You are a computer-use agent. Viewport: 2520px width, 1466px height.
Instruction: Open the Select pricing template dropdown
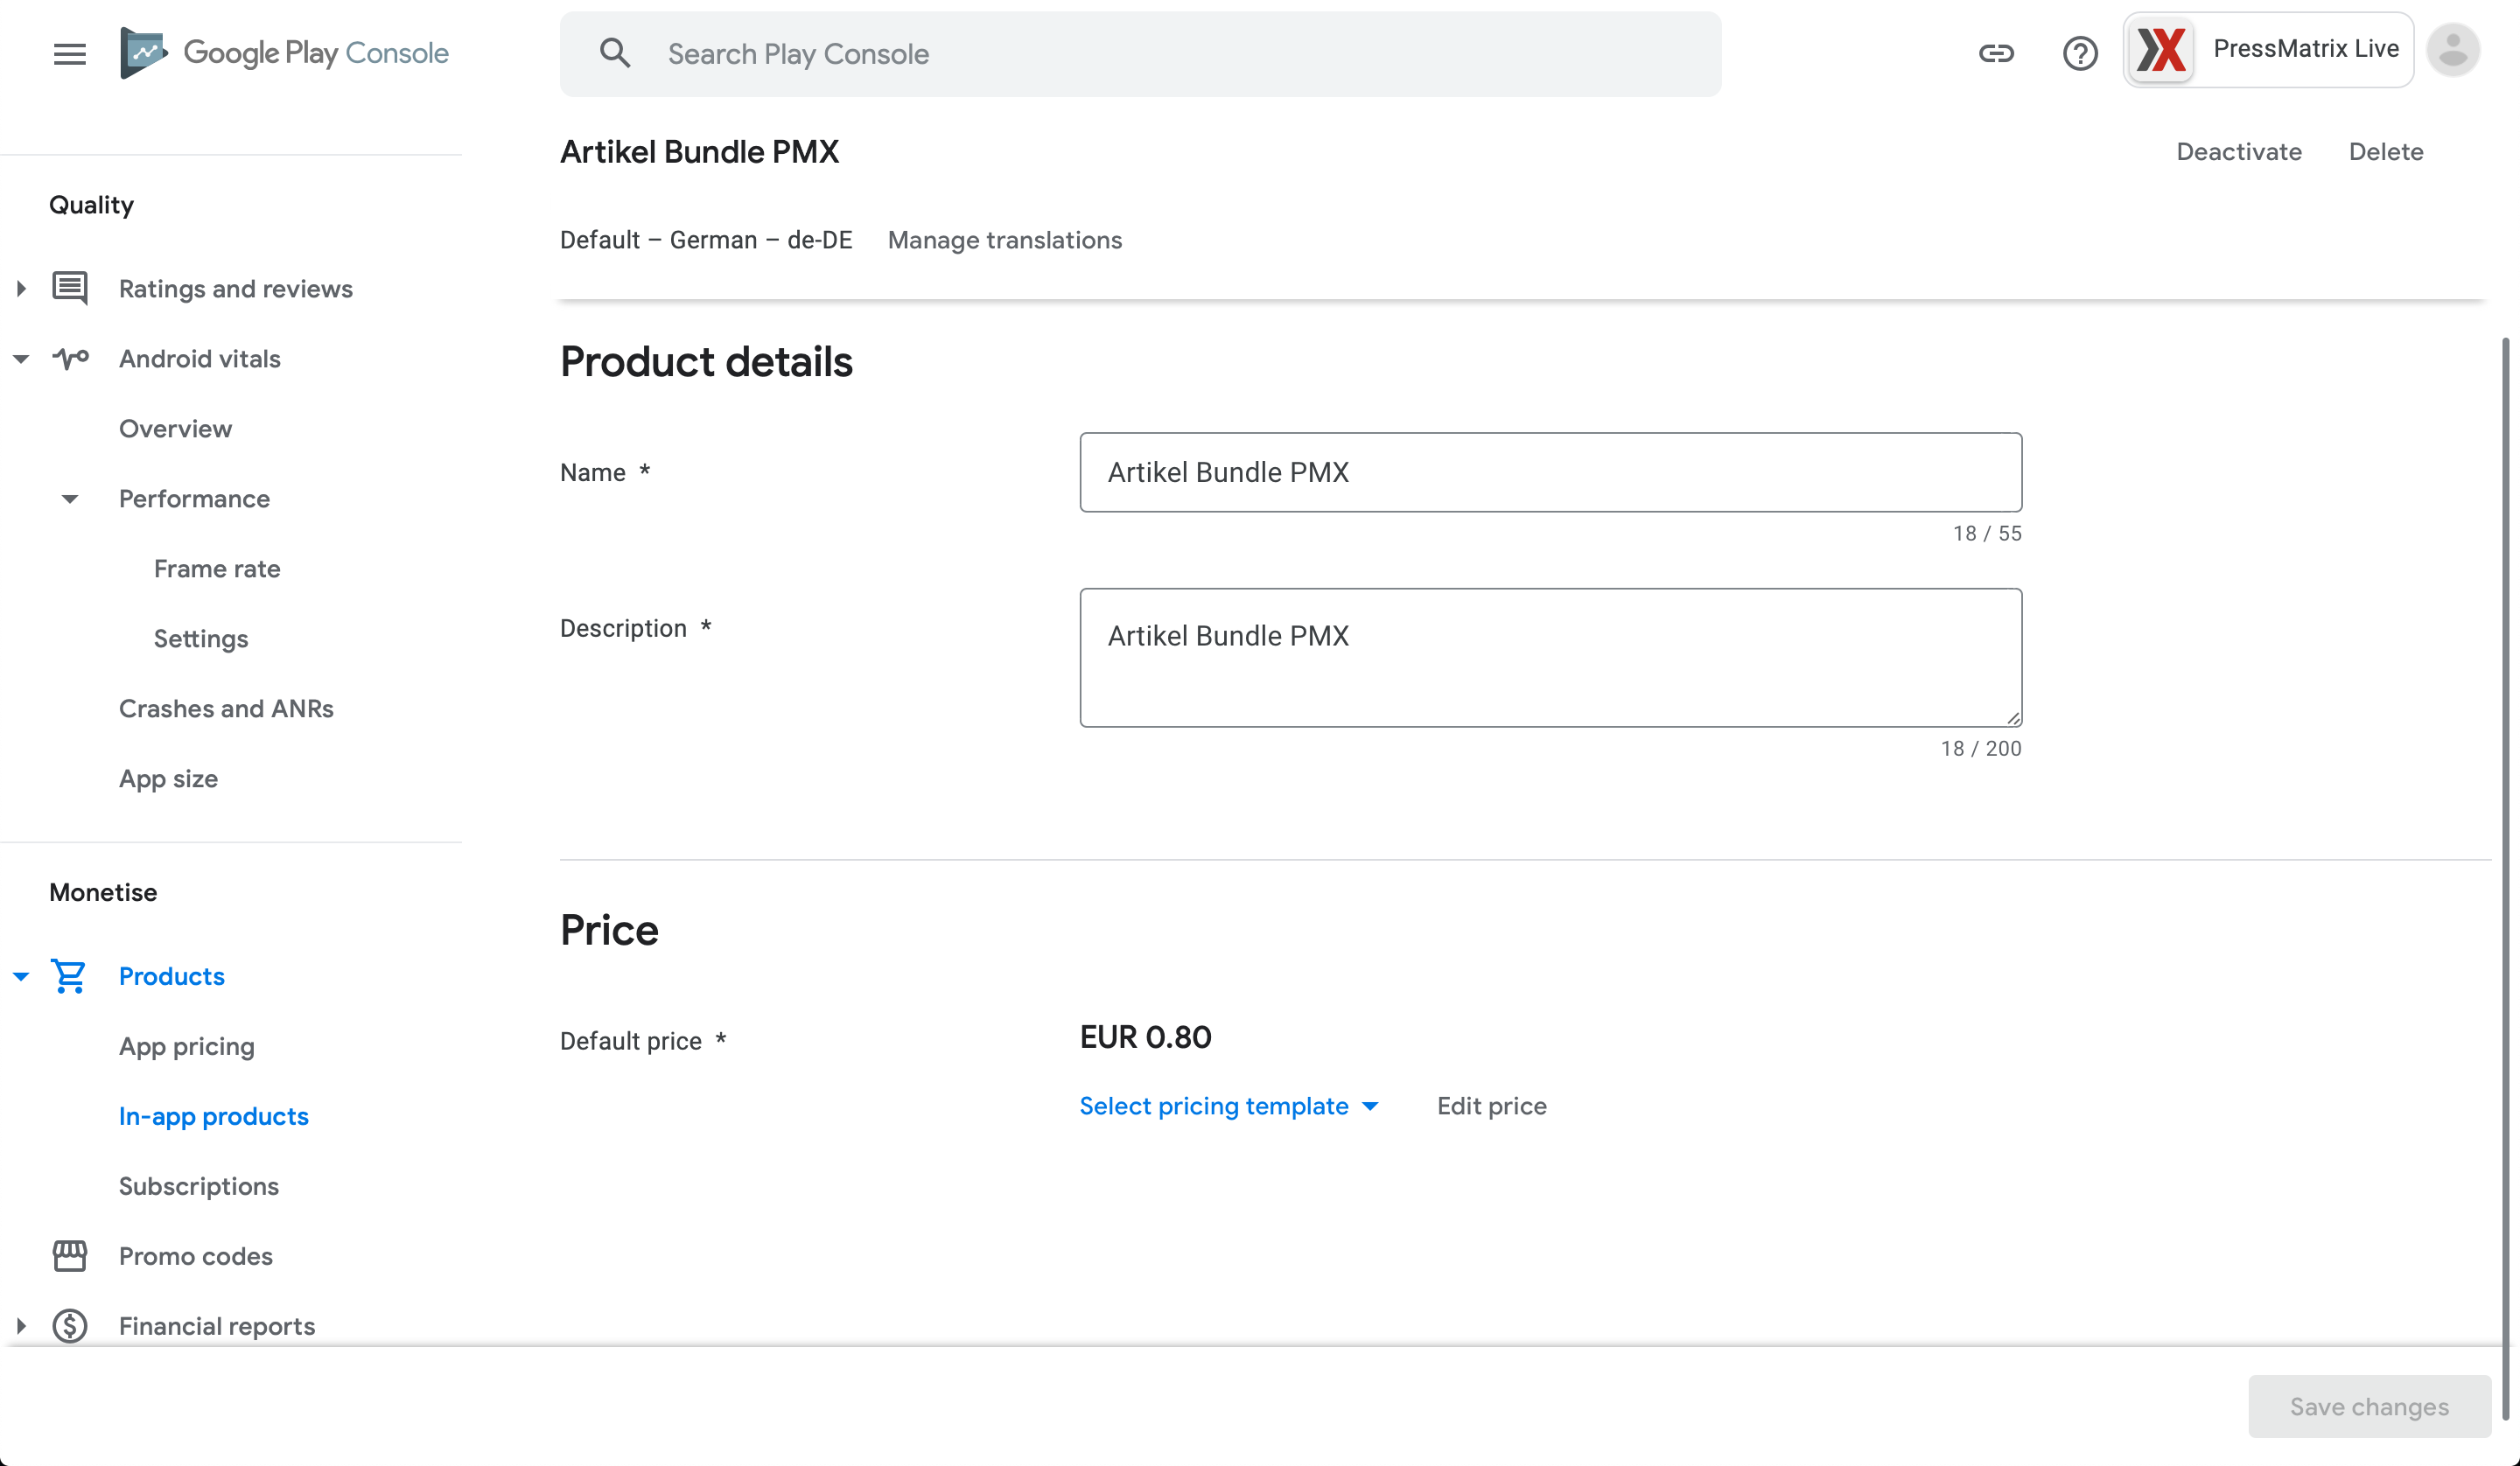click(1229, 1106)
